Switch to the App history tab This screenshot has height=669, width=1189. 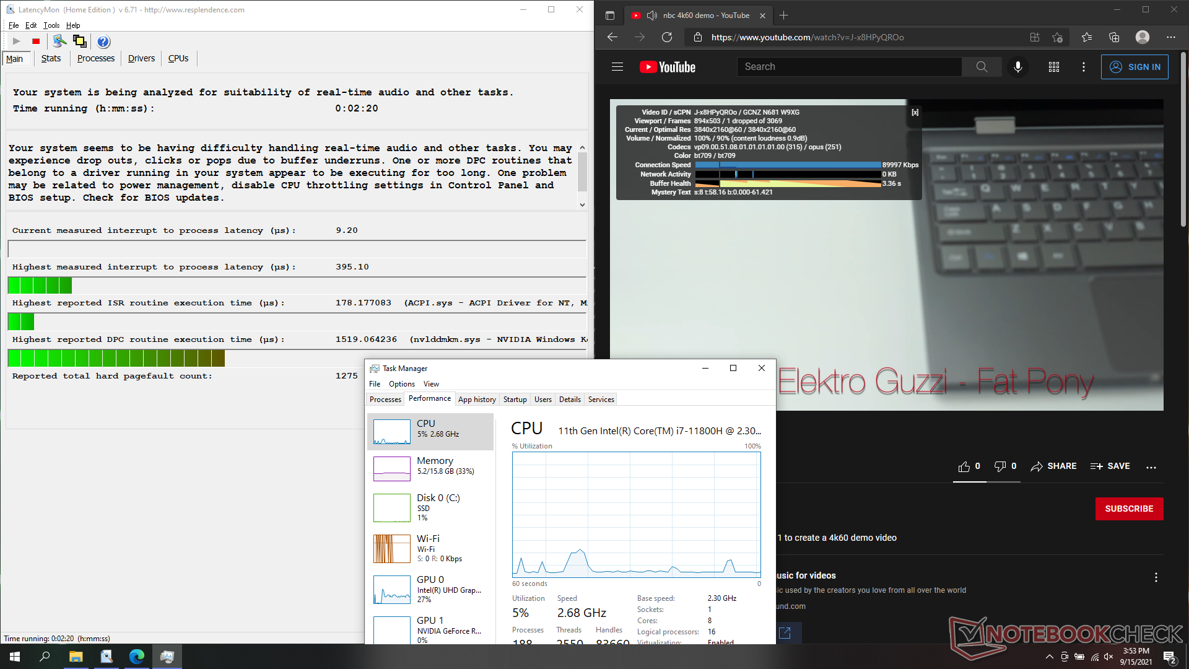[x=477, y=400]
